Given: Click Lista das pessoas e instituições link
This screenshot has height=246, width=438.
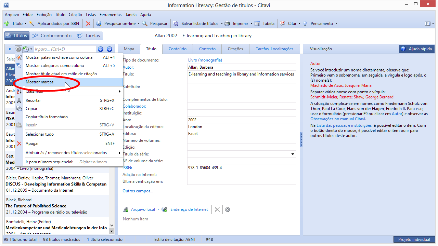Looking at the screenshot, I should click(x=343, y=125).
